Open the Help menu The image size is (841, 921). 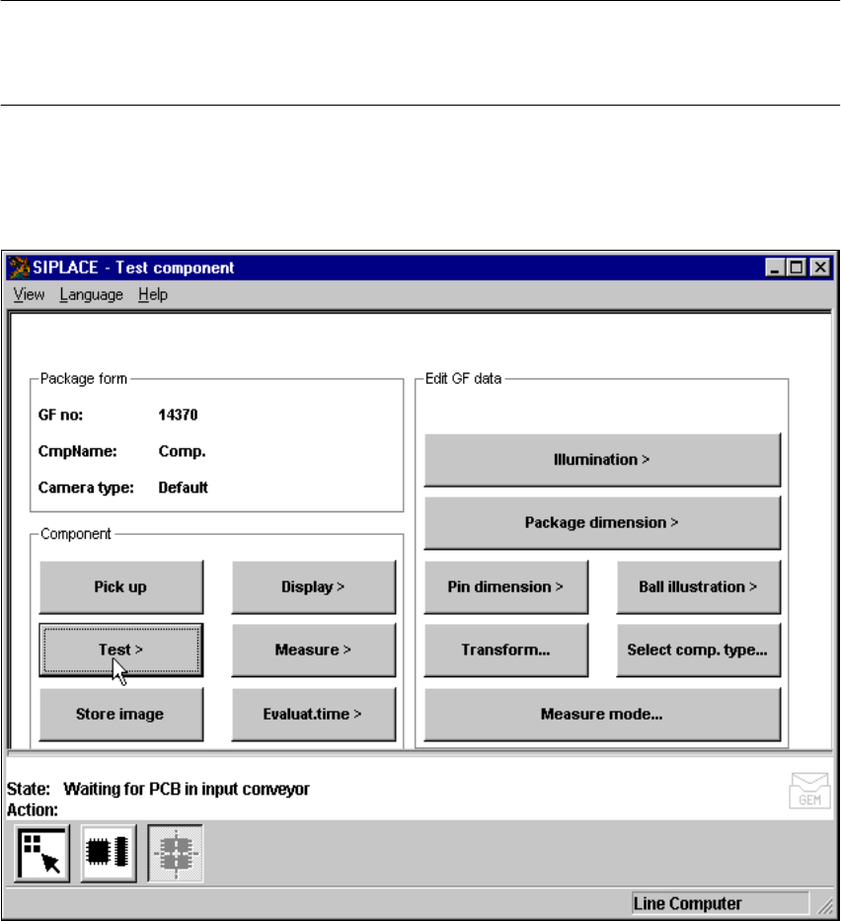(x=153, y=294)
